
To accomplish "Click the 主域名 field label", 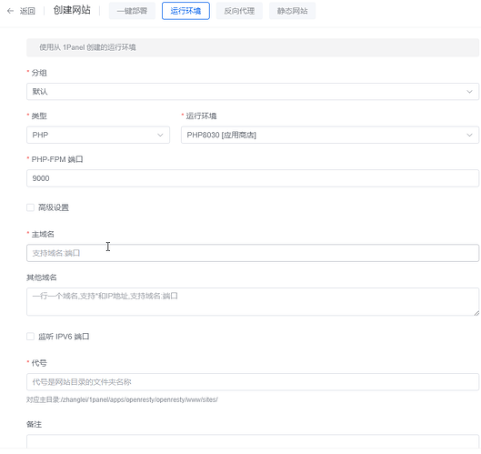I will pos(43,234).
